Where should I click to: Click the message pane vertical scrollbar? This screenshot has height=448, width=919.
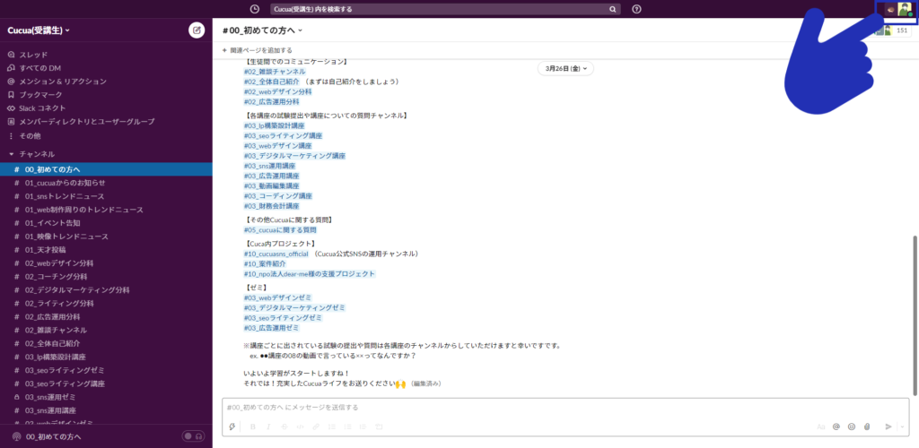pyautogui.click(x=913, y=315)
